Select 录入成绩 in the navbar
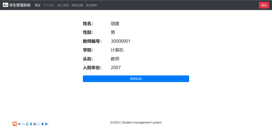Image resolution: width=272 pixels, height=126 pixels. pos(63,5)
